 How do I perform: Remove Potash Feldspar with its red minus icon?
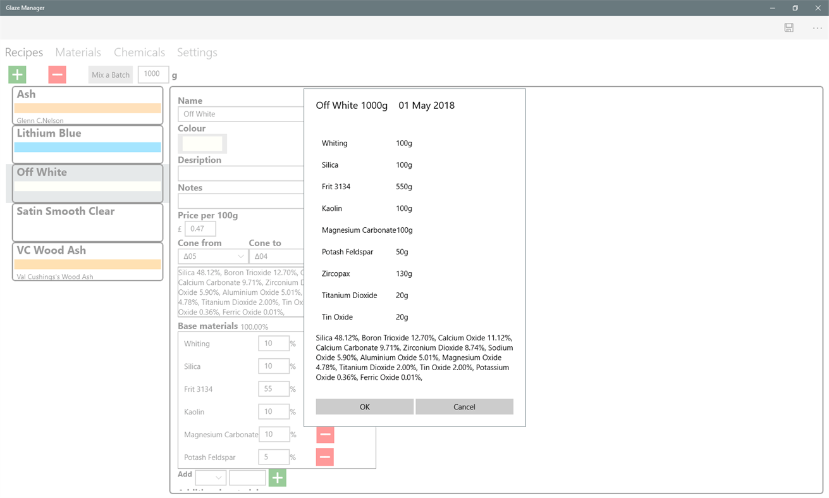tap(324, 456)
